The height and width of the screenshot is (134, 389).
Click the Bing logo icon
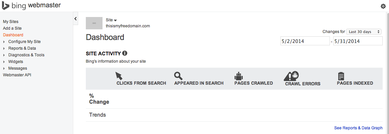(x=6, y=6)
